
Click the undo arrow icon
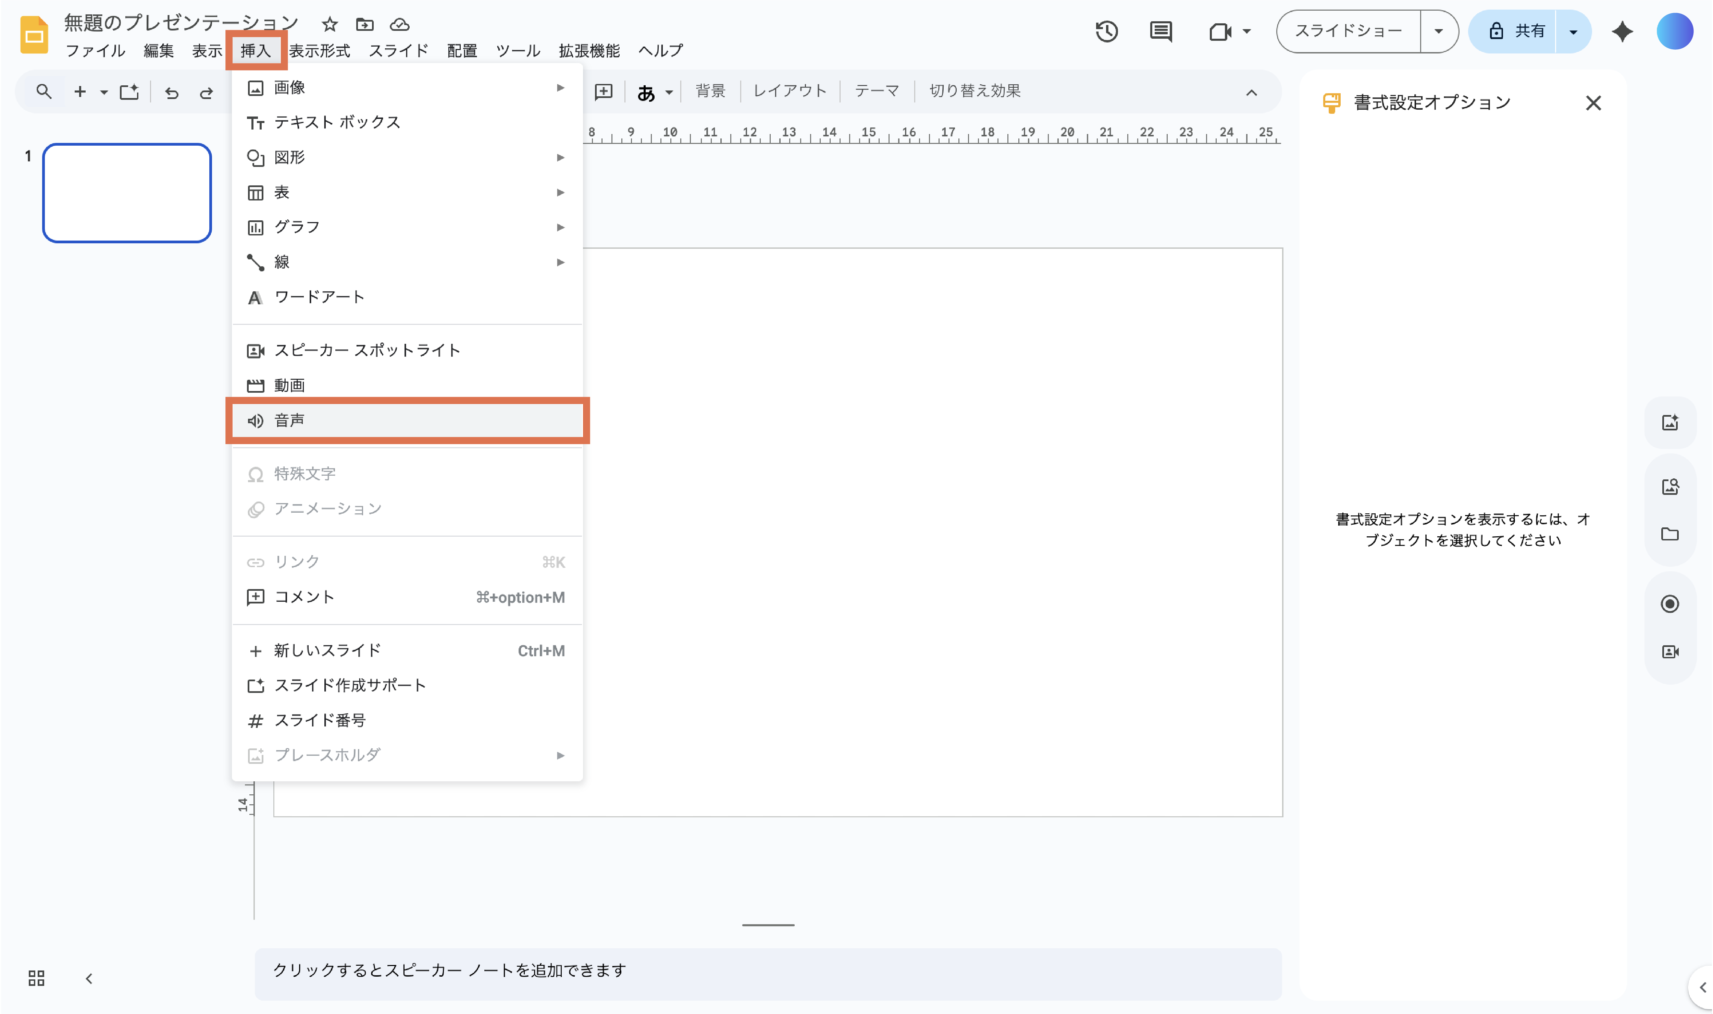[x=171, y=92]
